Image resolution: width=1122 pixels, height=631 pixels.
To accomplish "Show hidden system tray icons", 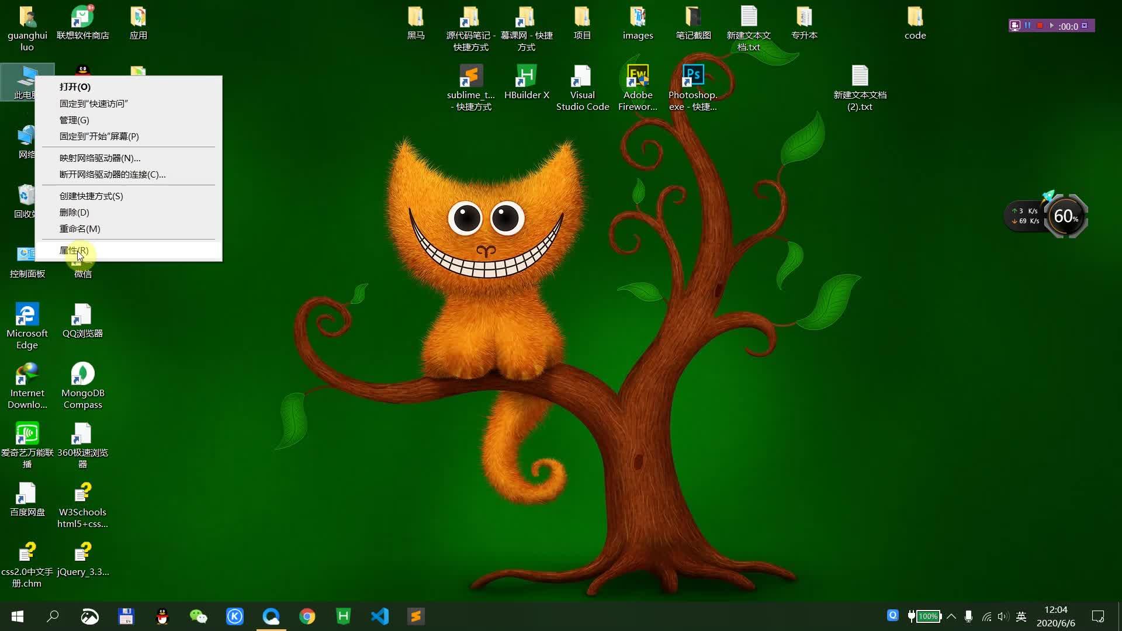I will 951,616.
